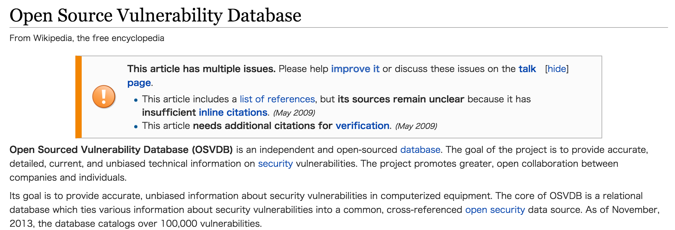This screenshot has width=675, height=230.
Task: Click the first "(May 2009)" date tag
Action: (x=294, y=113)
